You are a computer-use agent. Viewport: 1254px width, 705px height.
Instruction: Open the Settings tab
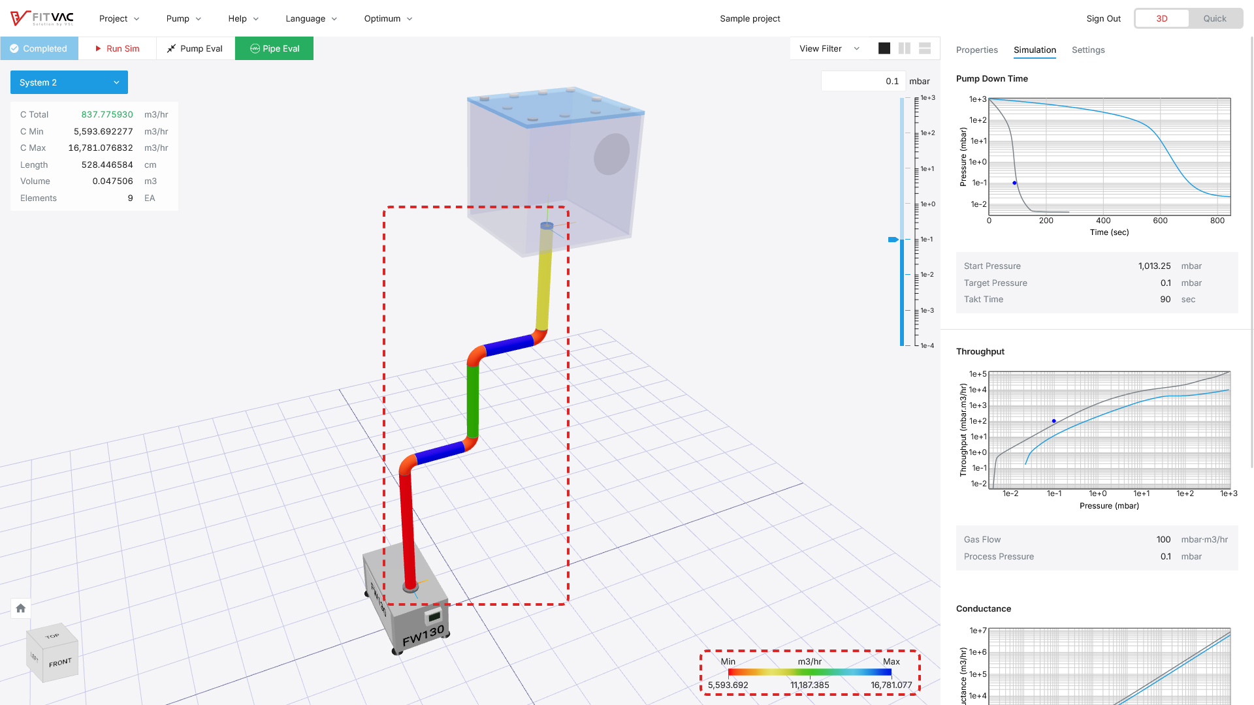pyautogui.click(x=1088, y=50)
